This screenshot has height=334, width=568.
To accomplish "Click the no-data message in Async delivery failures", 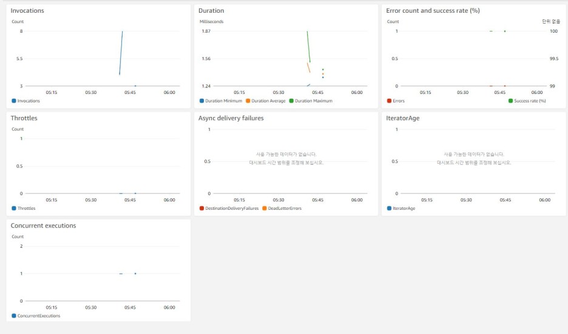I will pos(286,158).
